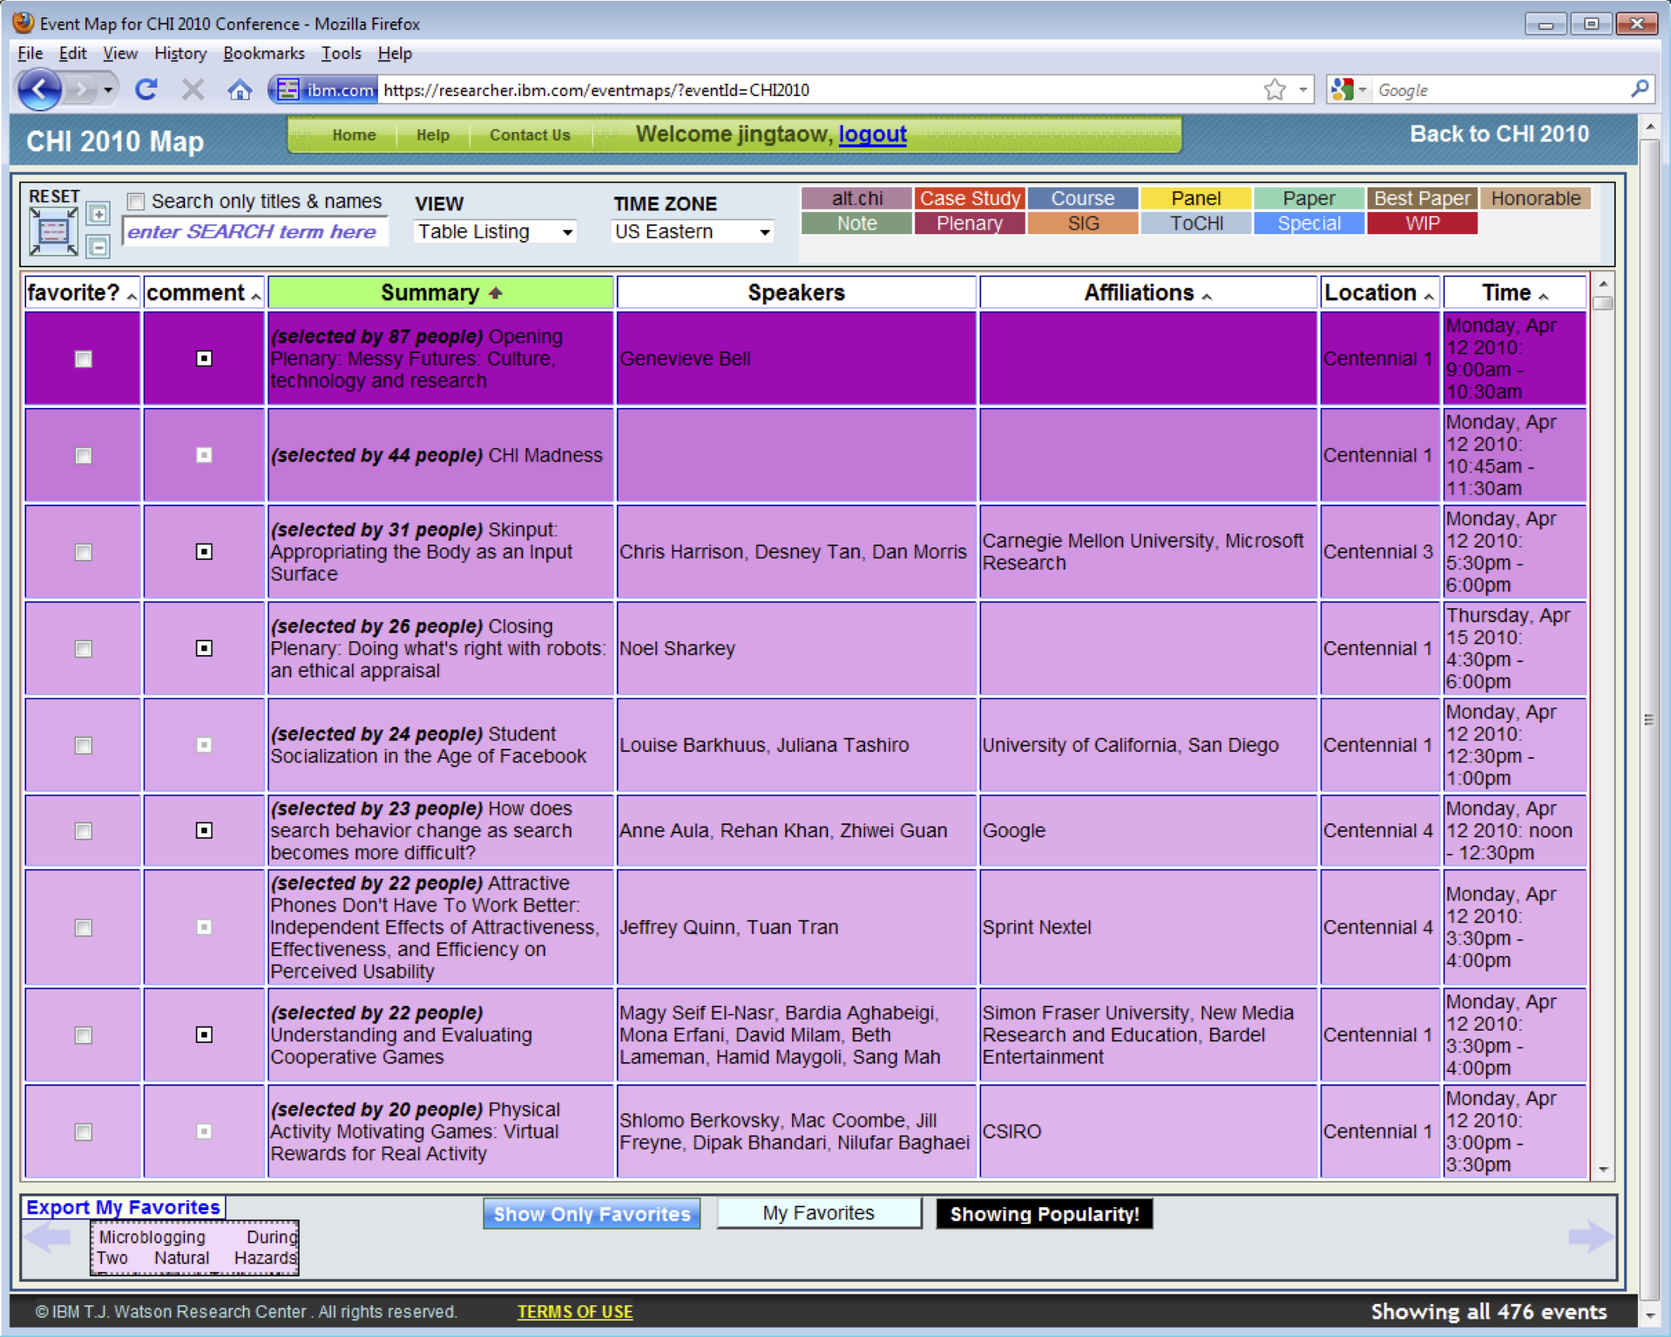The width and height of the screenshot is (1671, 1337).
Task: Open comment icon for Student Socialization row
Action: tap(204, 745)
